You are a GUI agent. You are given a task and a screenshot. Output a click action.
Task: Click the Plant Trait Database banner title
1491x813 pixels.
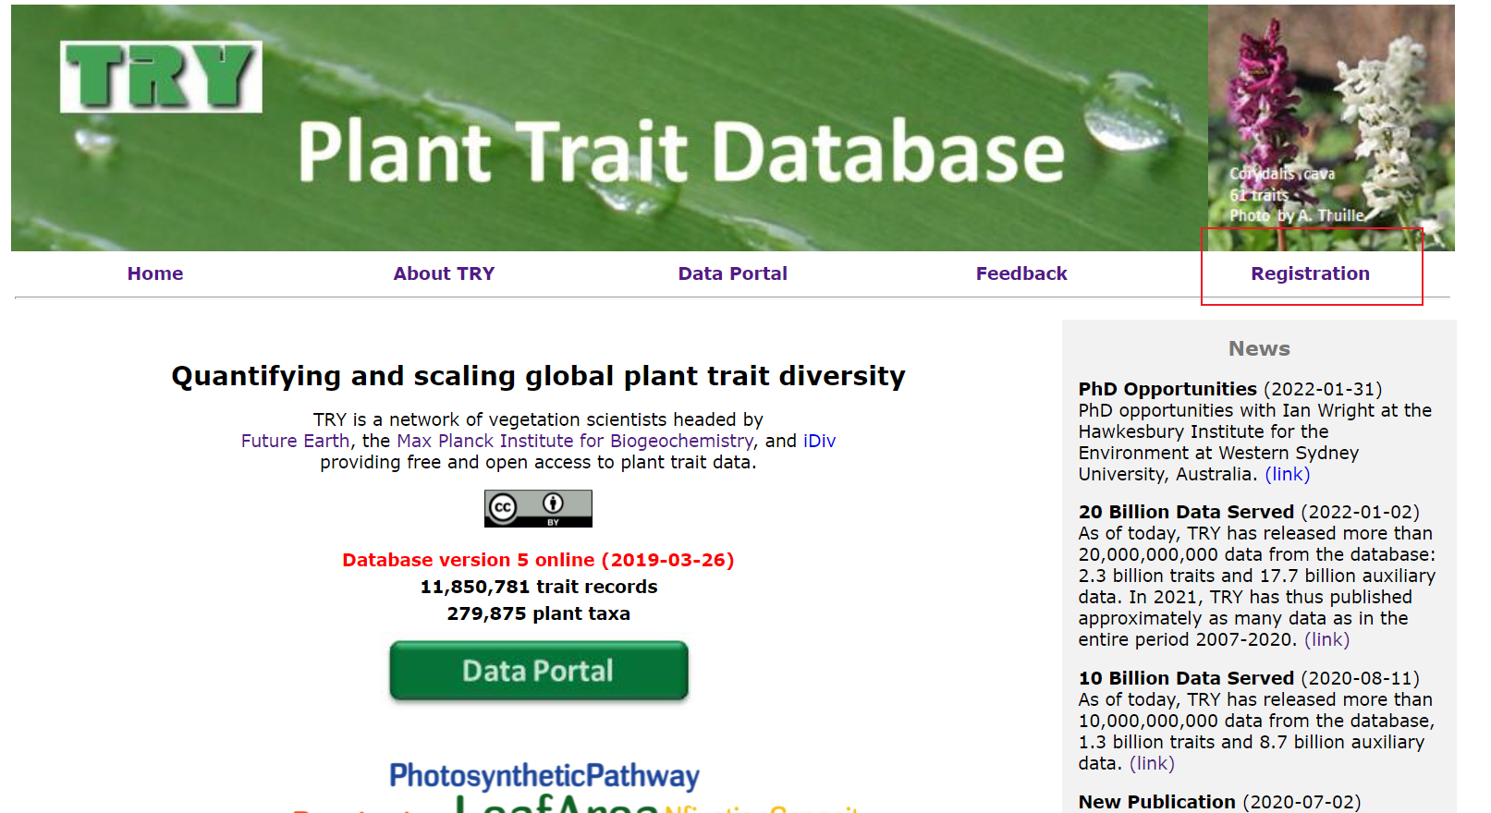681,152
